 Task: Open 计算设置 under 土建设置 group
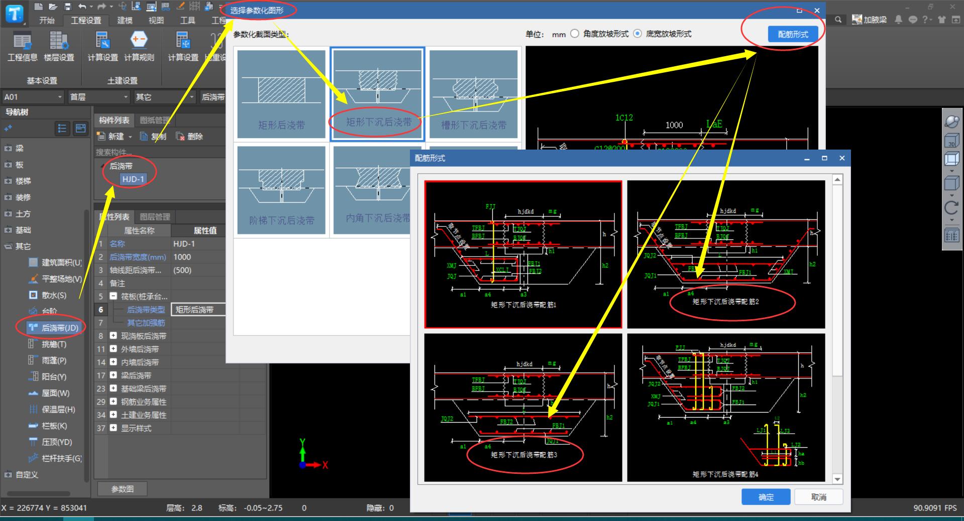point(102,46)
